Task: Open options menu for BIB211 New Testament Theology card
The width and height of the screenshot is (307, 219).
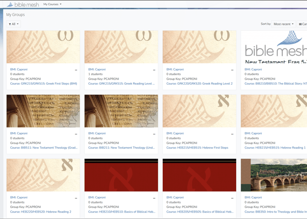Action: point(154,134)
